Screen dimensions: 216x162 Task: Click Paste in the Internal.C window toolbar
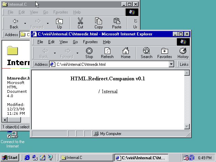[117, 23]
